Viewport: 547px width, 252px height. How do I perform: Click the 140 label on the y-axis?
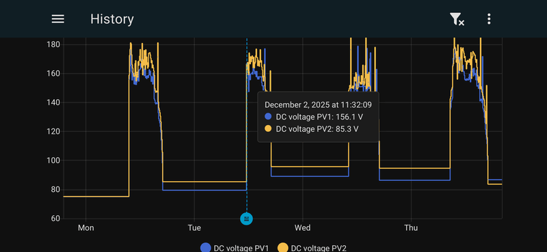[x=53, y=102]
